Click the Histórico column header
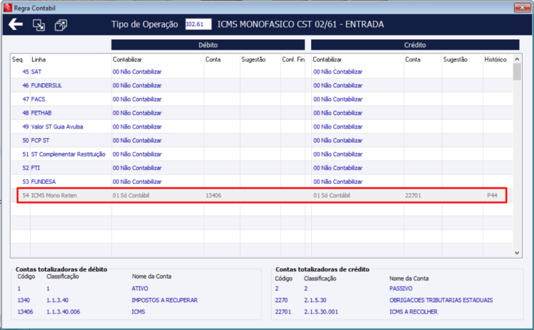 (x=495, y=59)
